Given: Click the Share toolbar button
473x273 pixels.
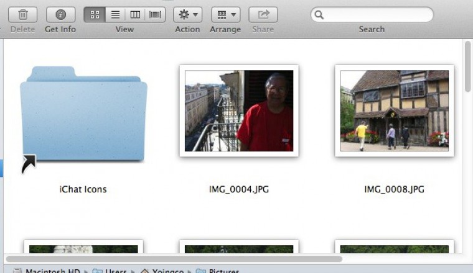Looking at the screenshot, I should [263, 15].
